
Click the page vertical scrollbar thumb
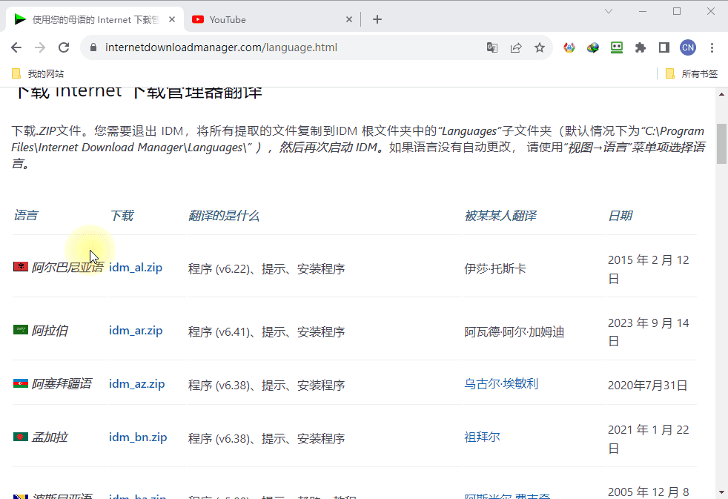point(721,143)
